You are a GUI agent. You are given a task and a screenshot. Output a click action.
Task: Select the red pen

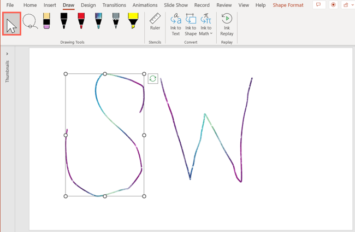click(x=81, y=21)
